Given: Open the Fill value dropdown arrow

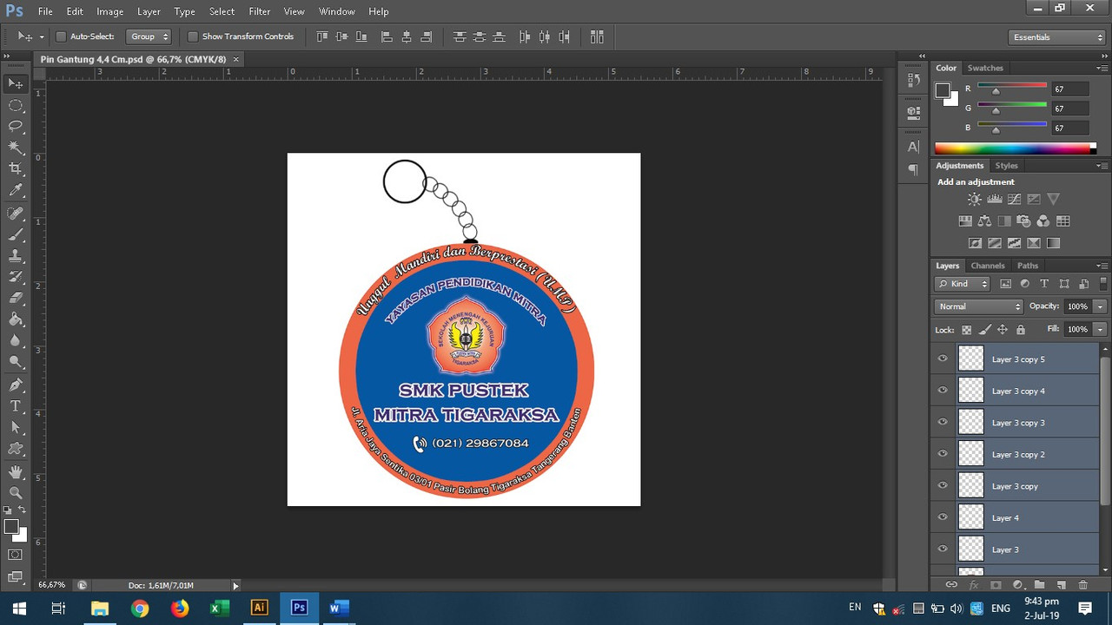Looking at the screenshot, I should tap(1100, 329).
